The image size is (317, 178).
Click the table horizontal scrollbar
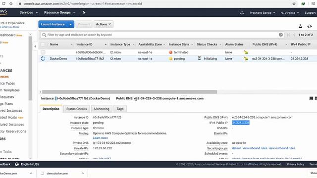(x=130, y=92)
